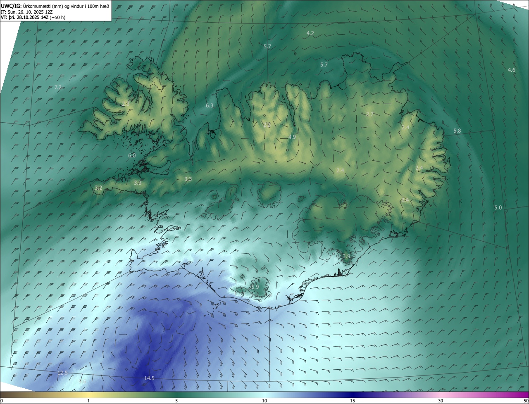Click the 3.2 value at Snæfellsnes peninsula tip
Image resolution: width=529 pixels, height=404 pixels.
(98, 188)
